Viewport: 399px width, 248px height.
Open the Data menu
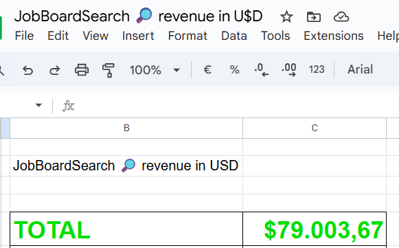[x=234, y=36]
